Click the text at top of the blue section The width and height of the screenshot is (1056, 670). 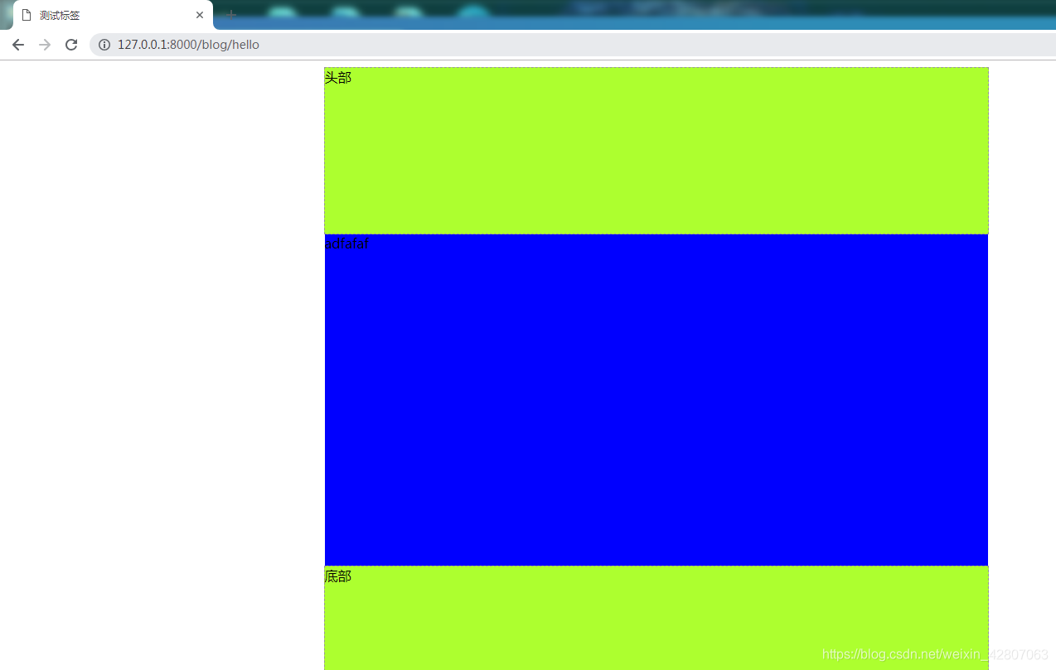(x=346, y=244)
